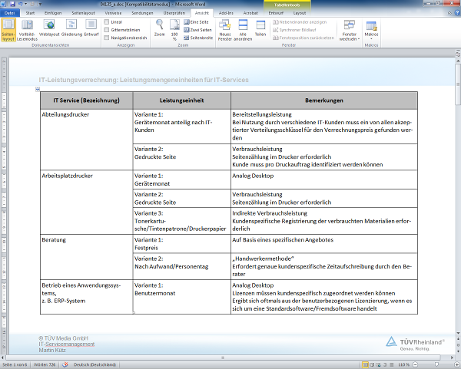Enable the Lineal checkbox

(x=107, y=22)
